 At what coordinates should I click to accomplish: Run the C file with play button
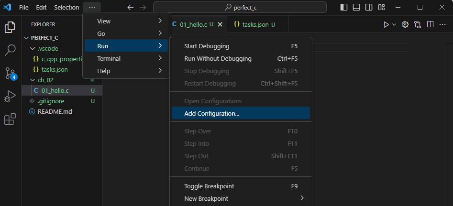[386, 24]
